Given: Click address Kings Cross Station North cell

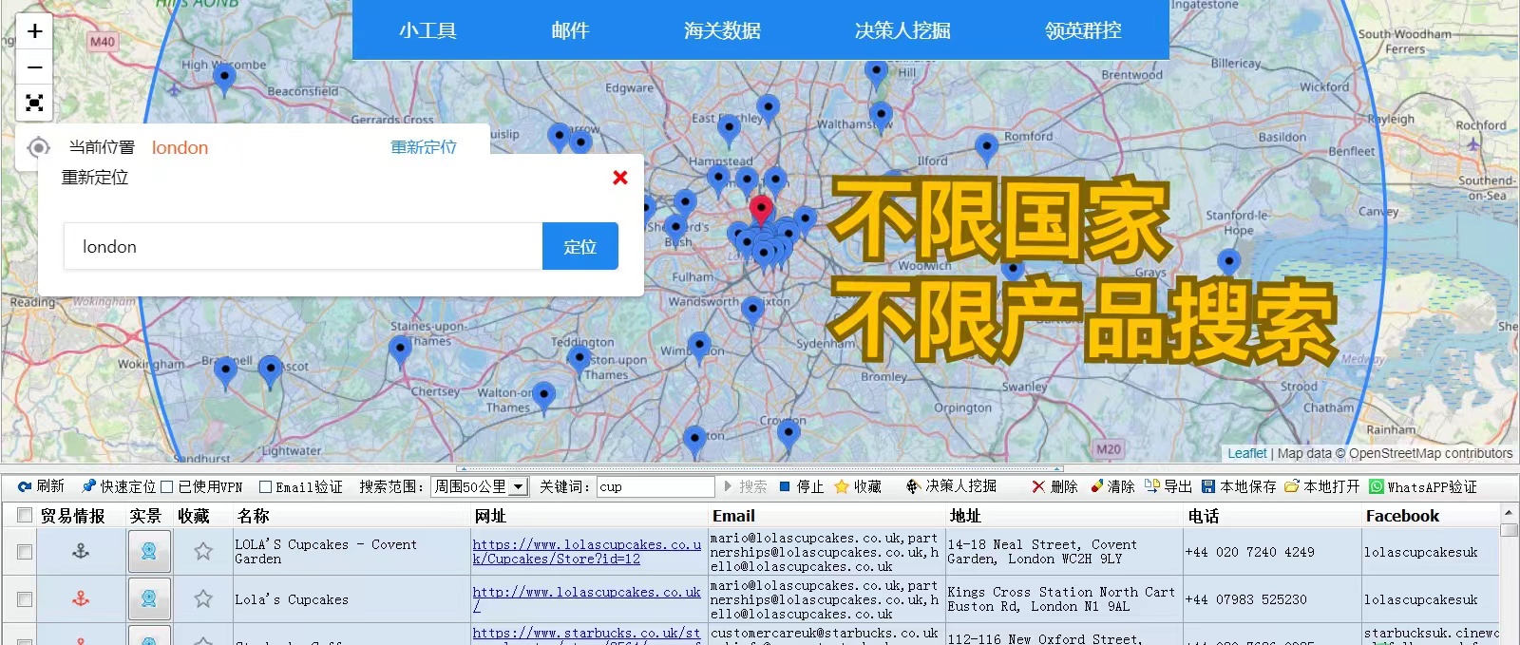Looking at the screenshot, I should (1064, 598).
